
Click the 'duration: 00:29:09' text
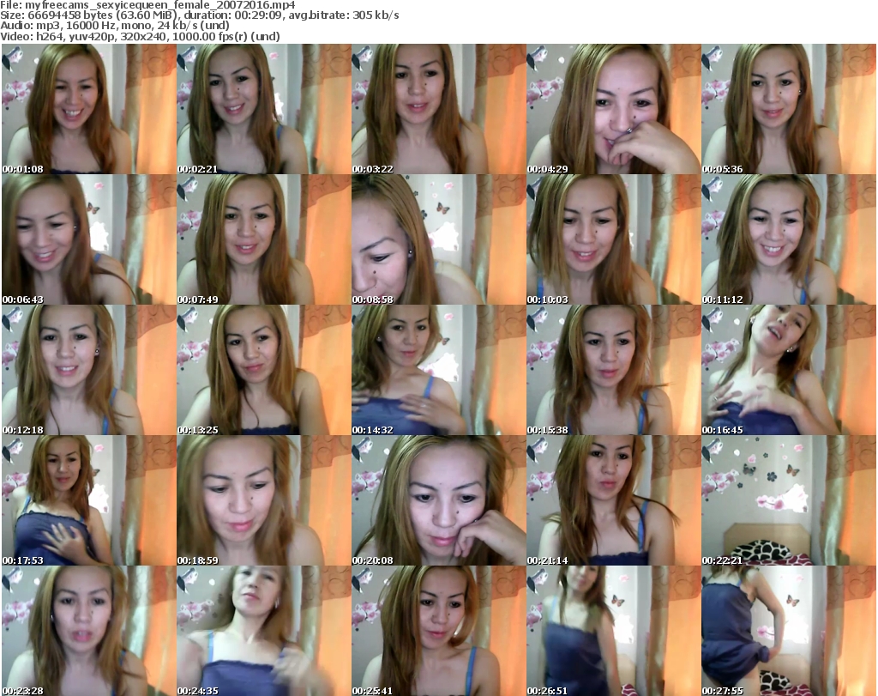click(x=233, y=15)
